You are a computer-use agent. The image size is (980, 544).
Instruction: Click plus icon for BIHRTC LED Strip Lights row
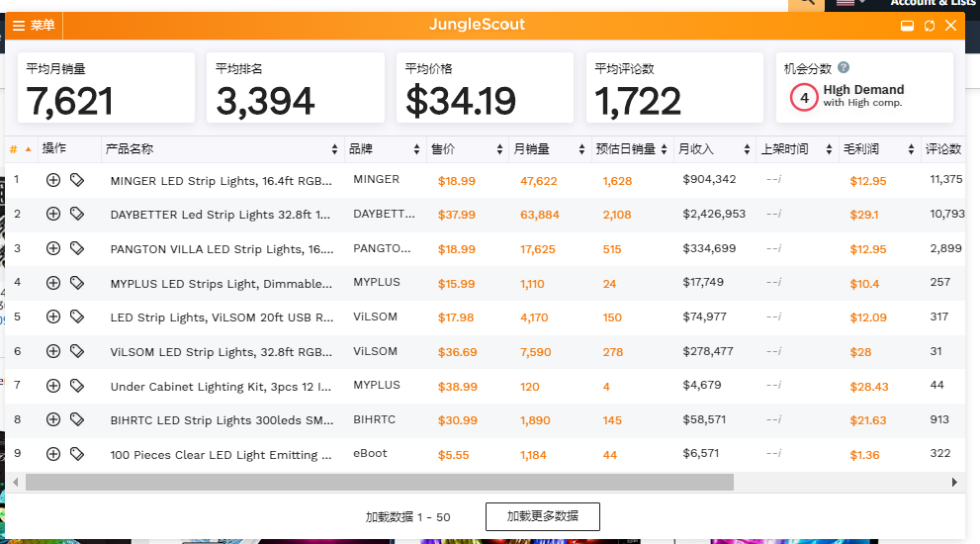coord(53,419)
